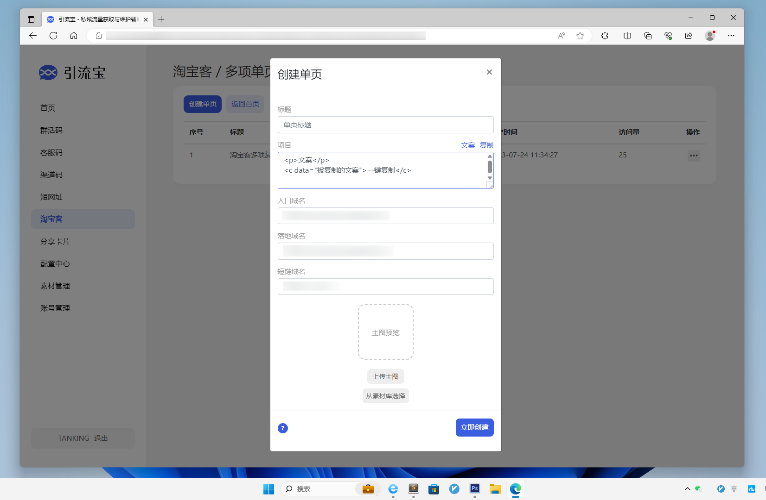Close the 创建单页 dialog with X

[x=489, y=72]
